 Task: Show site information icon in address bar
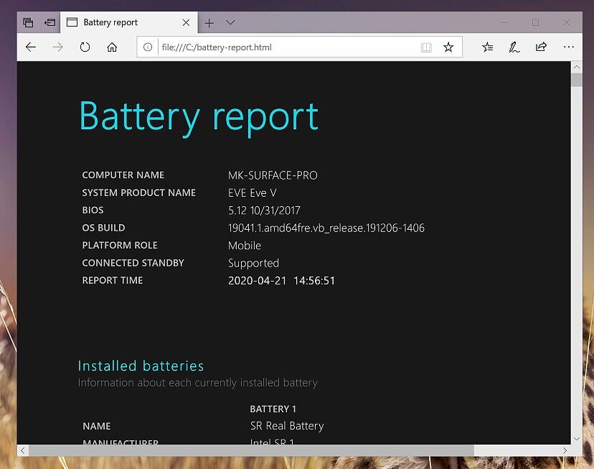(x=148, y=47)
